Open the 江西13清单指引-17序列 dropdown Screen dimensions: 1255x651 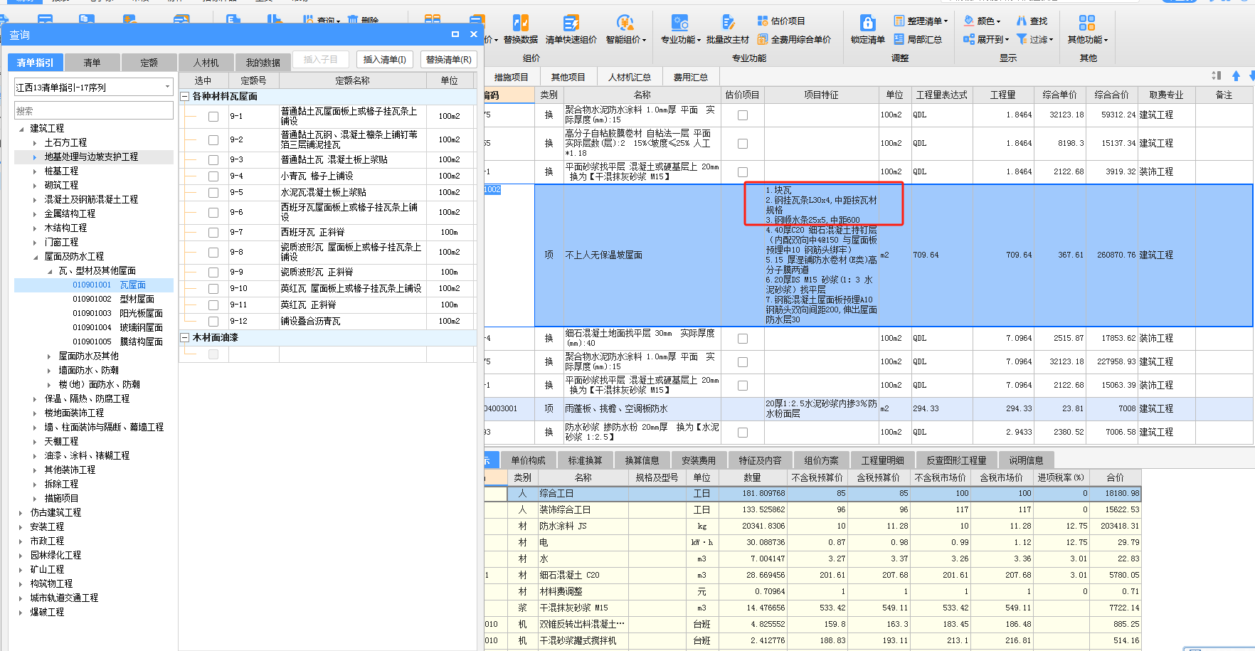click(x=168, y=87)
